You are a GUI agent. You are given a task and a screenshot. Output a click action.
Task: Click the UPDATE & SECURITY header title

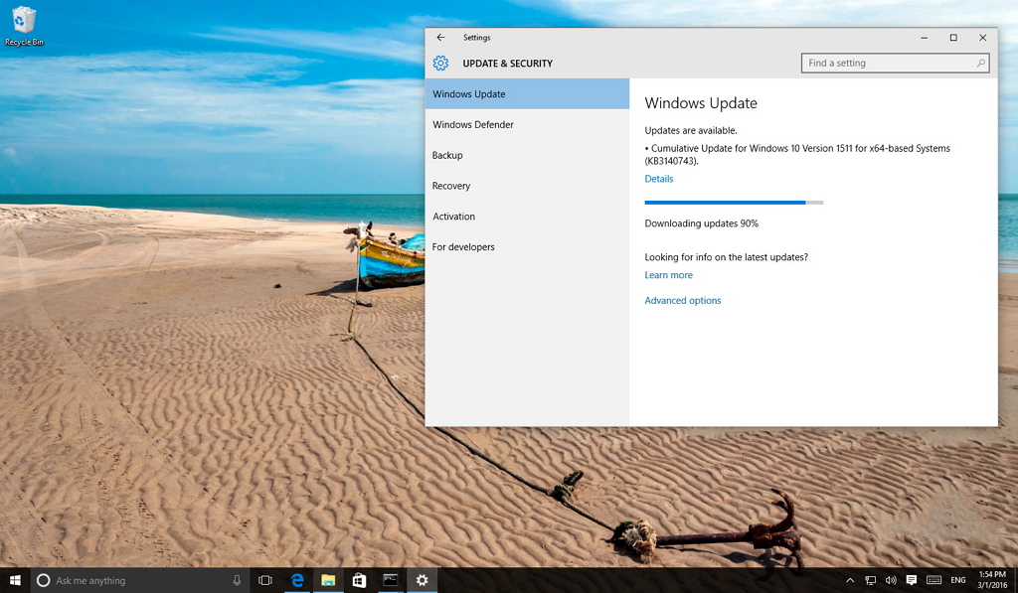pyautogui.click(x=508, y=64)
